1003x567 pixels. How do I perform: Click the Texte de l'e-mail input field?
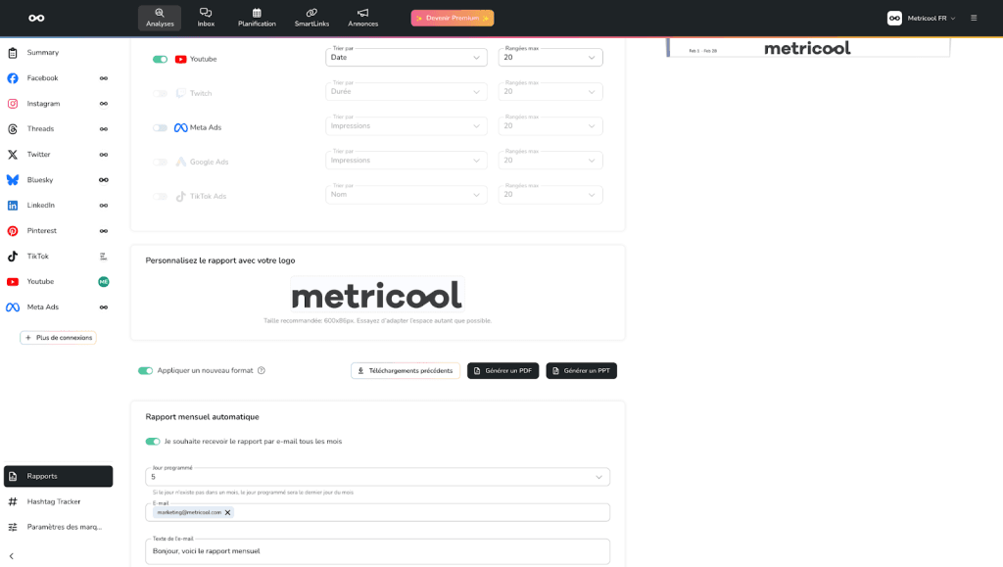pyautogui.click(x=377, y=551)
